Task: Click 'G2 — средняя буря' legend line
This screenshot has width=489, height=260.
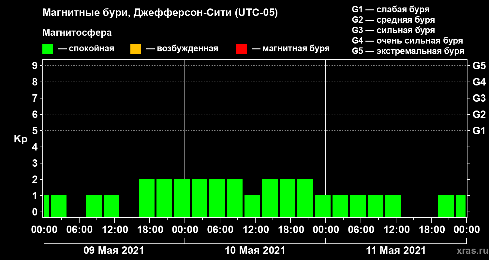Action: (393, 20)
